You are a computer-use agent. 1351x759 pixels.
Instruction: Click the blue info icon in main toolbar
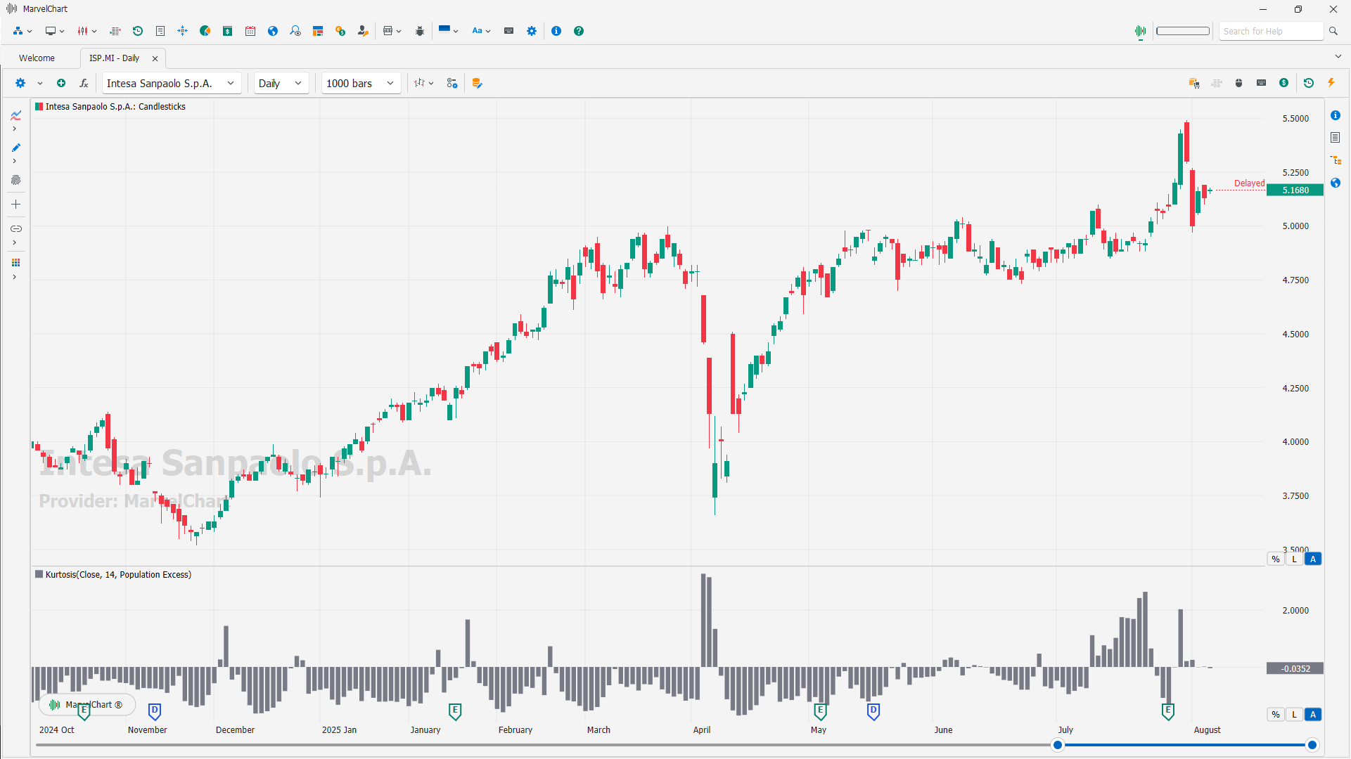click(556, 31)
